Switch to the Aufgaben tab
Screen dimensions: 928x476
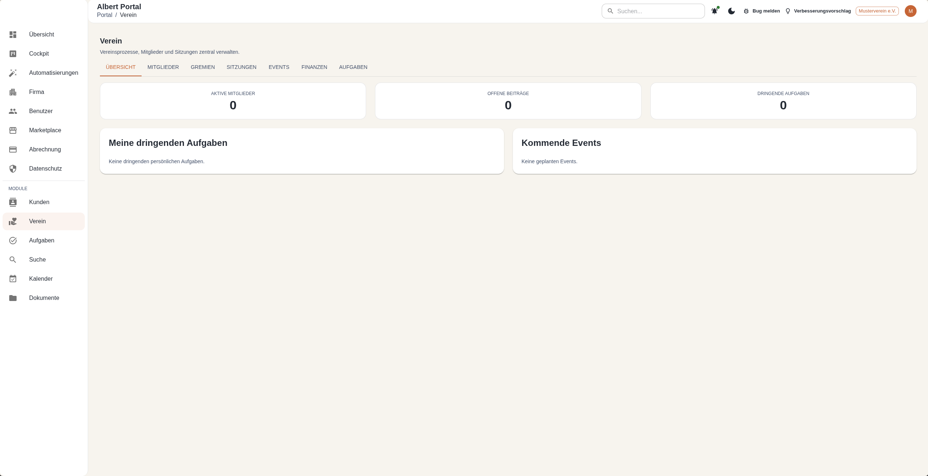353,67
